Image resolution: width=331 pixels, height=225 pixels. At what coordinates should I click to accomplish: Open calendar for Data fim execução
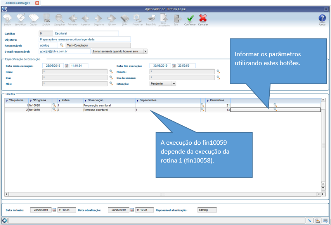(174, 66)
